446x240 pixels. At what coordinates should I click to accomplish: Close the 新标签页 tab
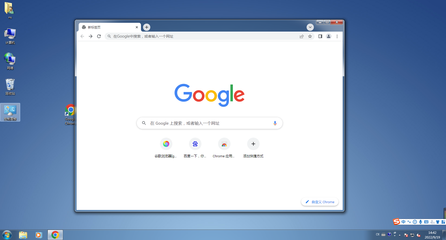[137, 27]
